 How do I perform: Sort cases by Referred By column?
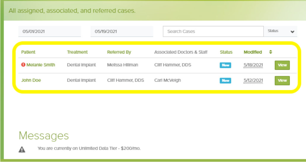coord(119,52)
